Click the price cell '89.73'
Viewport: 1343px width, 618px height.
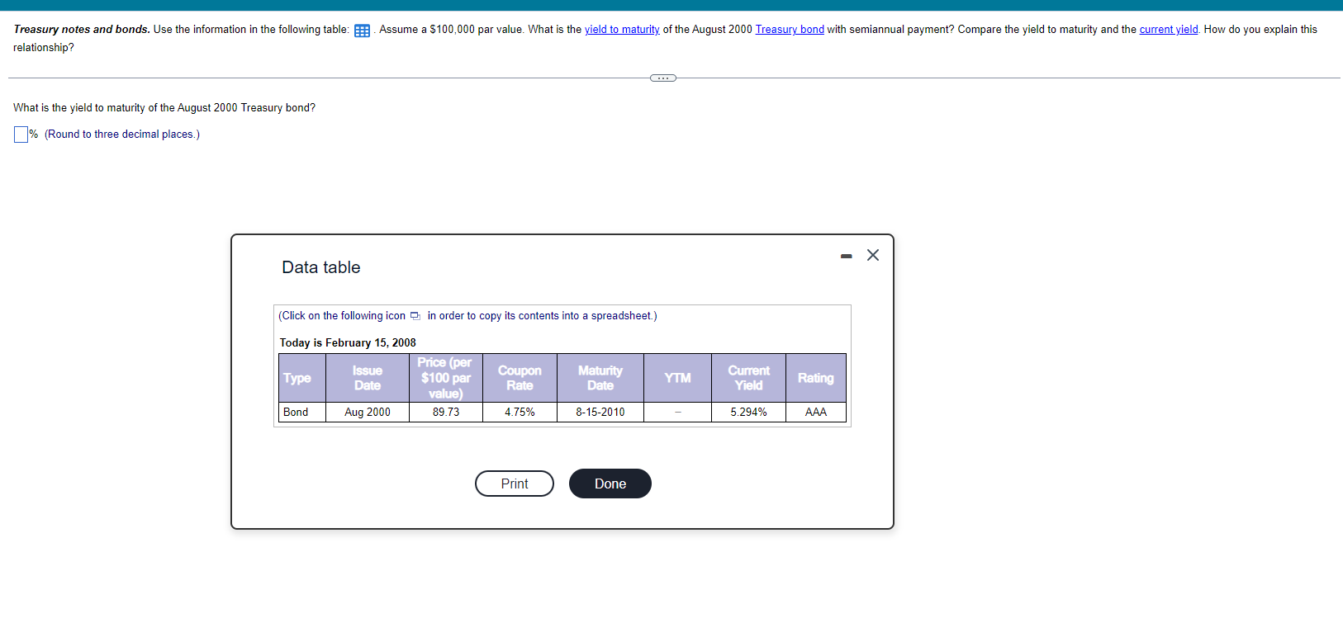[x=446, y=413]
